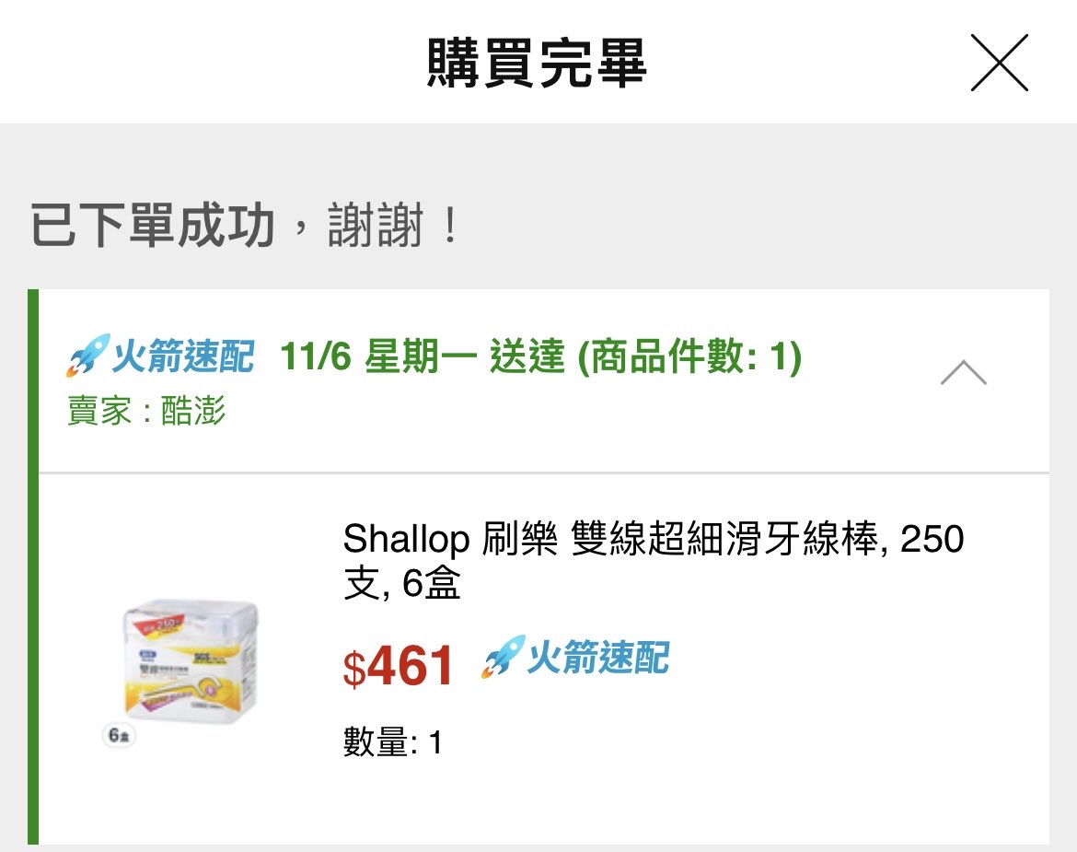
Task: Click the 商品件數: 1 item count
Action: (689, 357)
